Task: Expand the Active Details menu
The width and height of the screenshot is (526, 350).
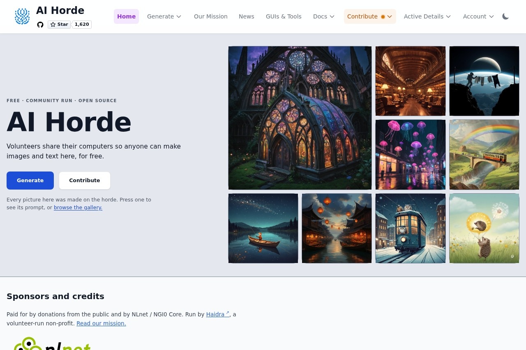Action: tap(427, 16)
